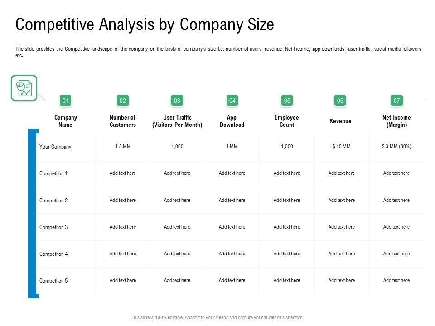Select the 03 badge above User Traffic
This screenshot has height=326, width=435.
[x=177, y=101]
